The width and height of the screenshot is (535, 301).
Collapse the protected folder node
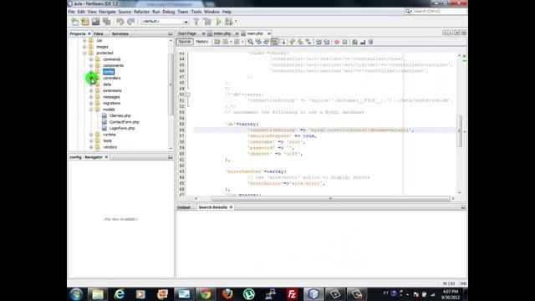point(84,54)
